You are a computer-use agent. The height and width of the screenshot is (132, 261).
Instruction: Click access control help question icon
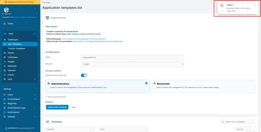point(65,75)
